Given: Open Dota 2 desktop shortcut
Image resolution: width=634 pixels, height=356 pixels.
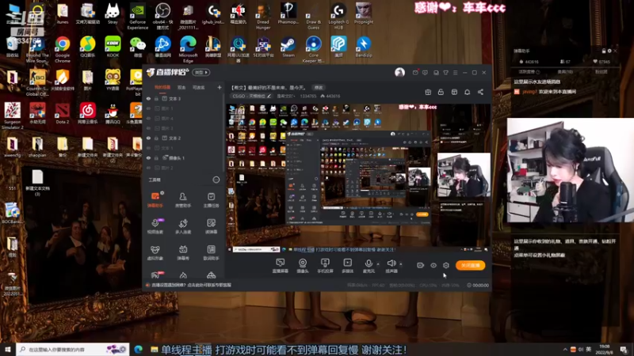Looking at the screenshot, I should pyautogui.click(x=63, y=113).
